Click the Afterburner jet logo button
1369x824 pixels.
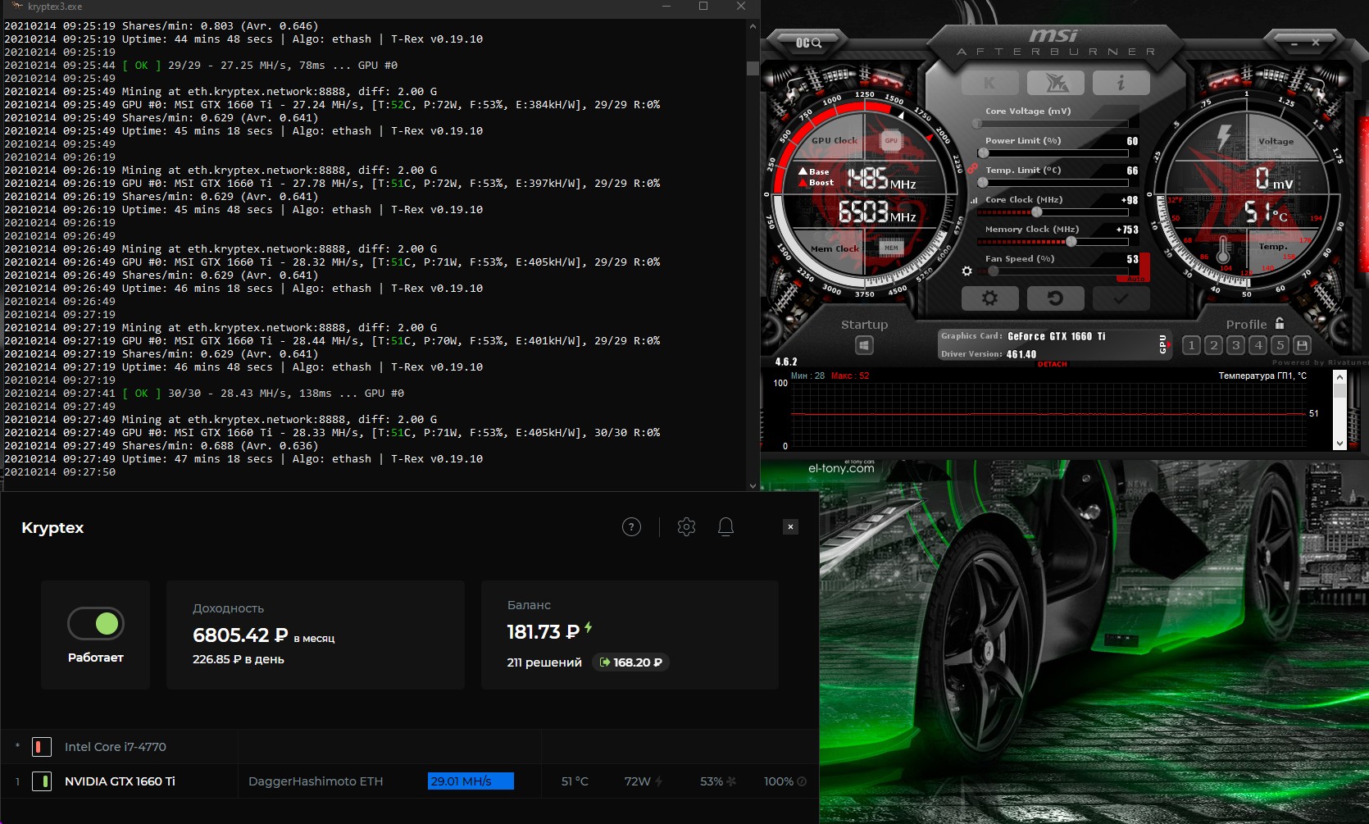[1055, 83]
